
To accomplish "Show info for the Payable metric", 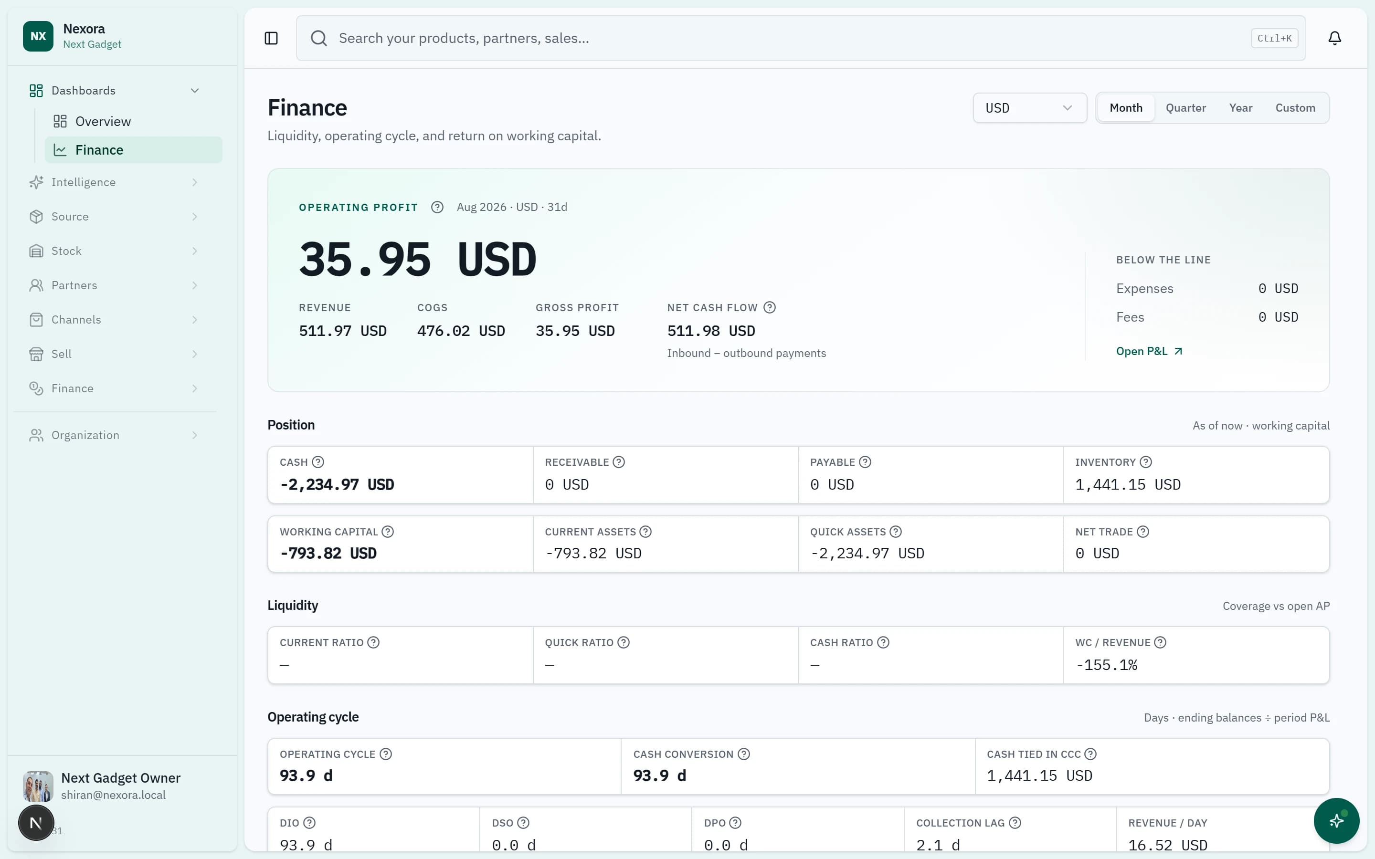I will (865, 462).
